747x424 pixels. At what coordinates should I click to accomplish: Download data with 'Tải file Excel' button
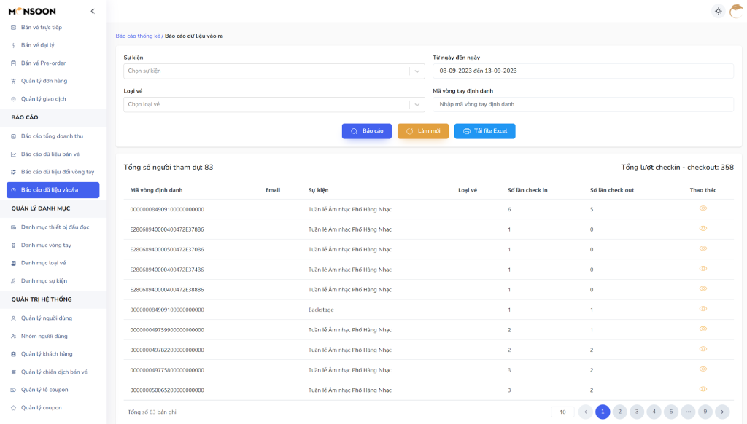[x=484, y=131]
